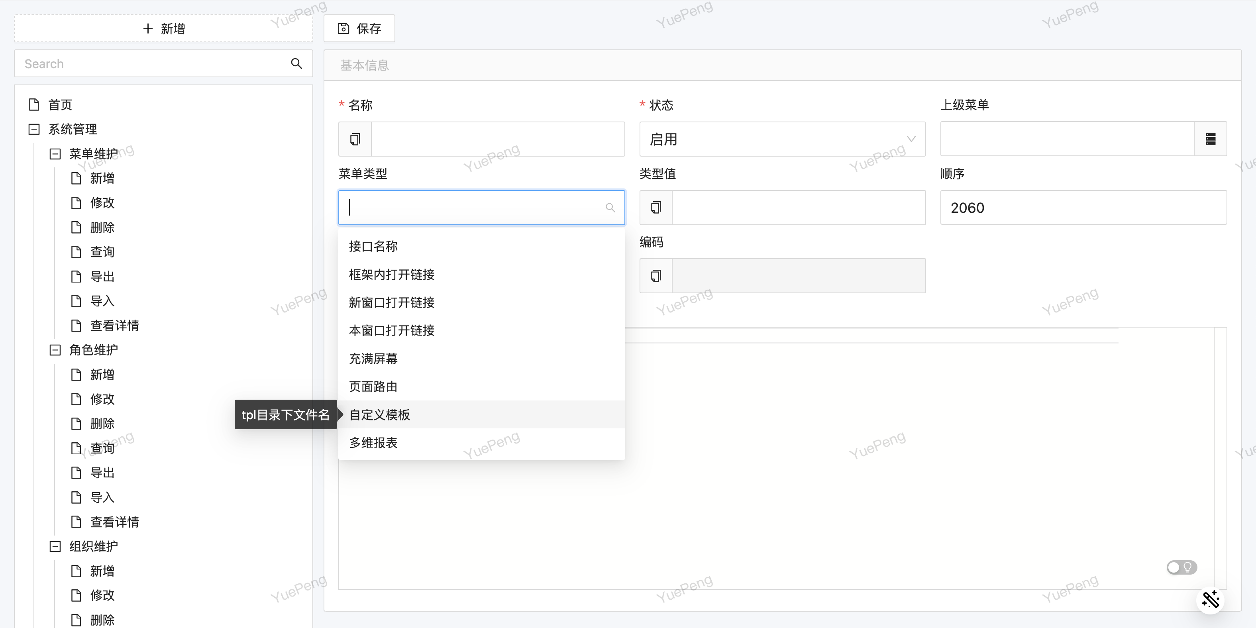Select 查看详情 under 菜单维护
This screenshot has height=628, width=1256.
coord(114,326)
